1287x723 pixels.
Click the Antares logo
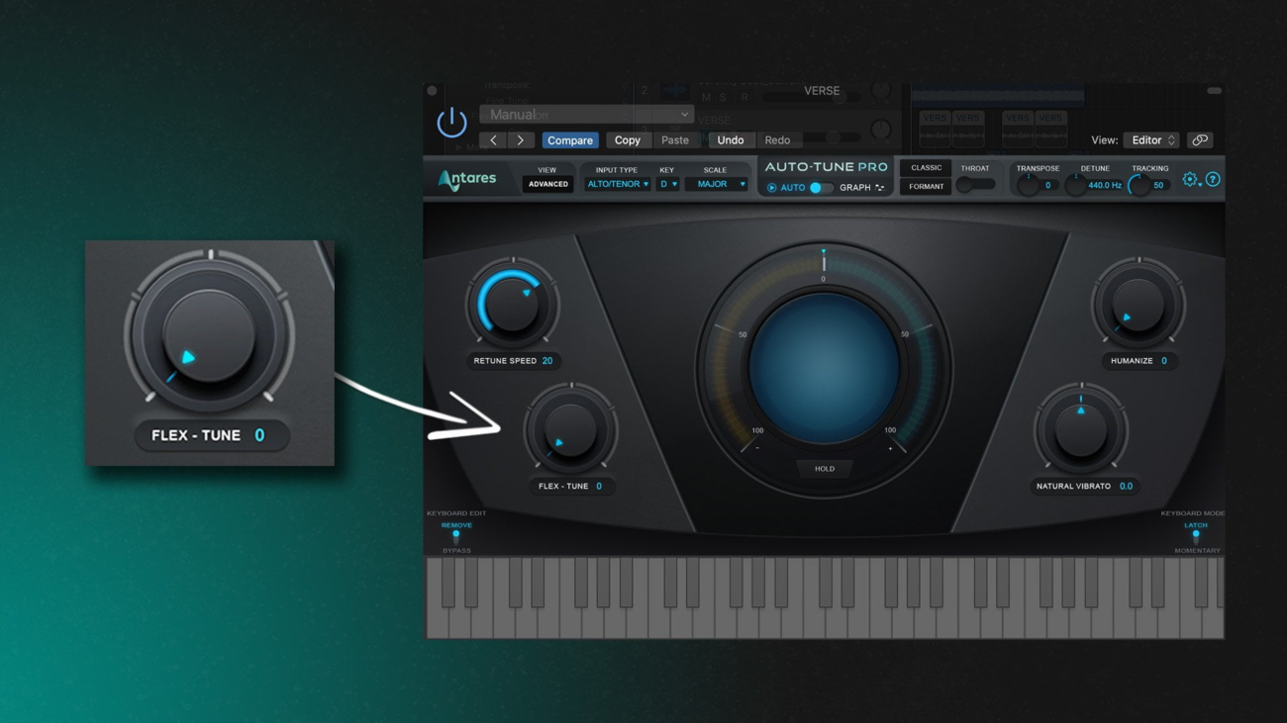click(467, 180)
